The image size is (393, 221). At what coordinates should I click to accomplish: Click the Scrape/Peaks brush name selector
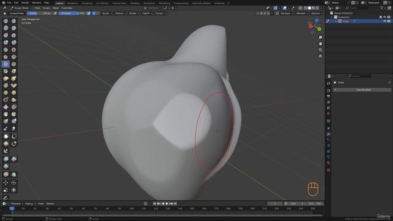coord(17,14)
